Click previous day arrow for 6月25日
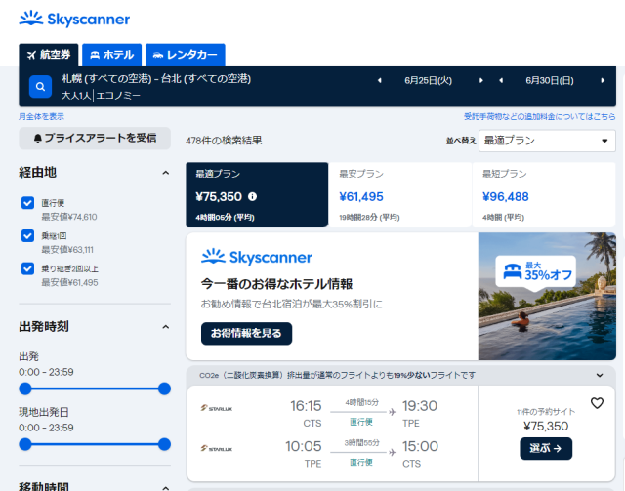The width and height of the screenshot is (625, 491). coord(380,80)
